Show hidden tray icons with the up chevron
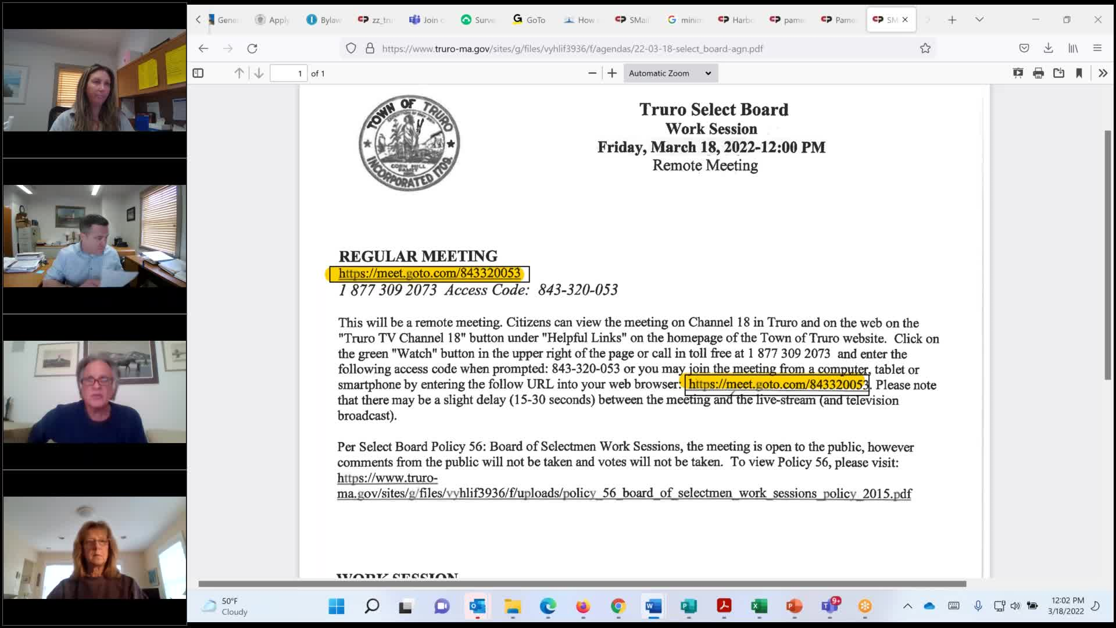 (x=907, y=606)
